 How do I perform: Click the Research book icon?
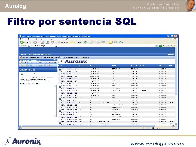point(116,42)
